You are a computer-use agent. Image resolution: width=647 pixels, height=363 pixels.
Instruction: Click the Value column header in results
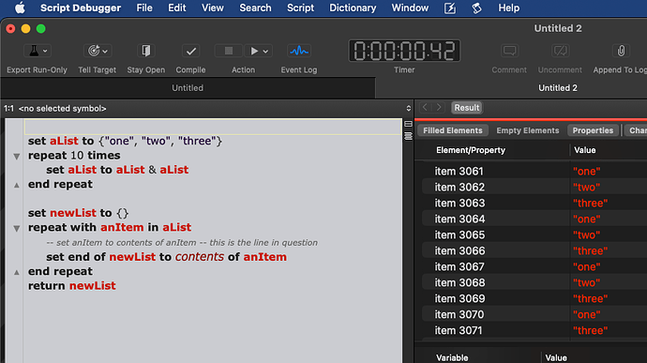click(585, 150)
